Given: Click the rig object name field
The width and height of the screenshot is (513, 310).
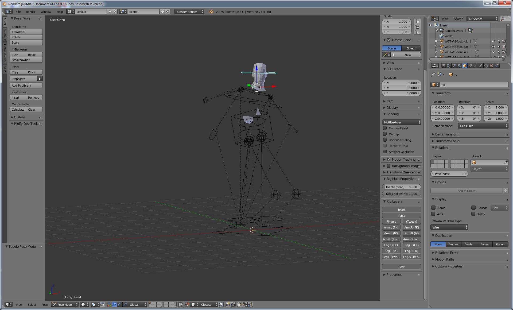Looking at the screenshot, I should click(x=474, y=85).
